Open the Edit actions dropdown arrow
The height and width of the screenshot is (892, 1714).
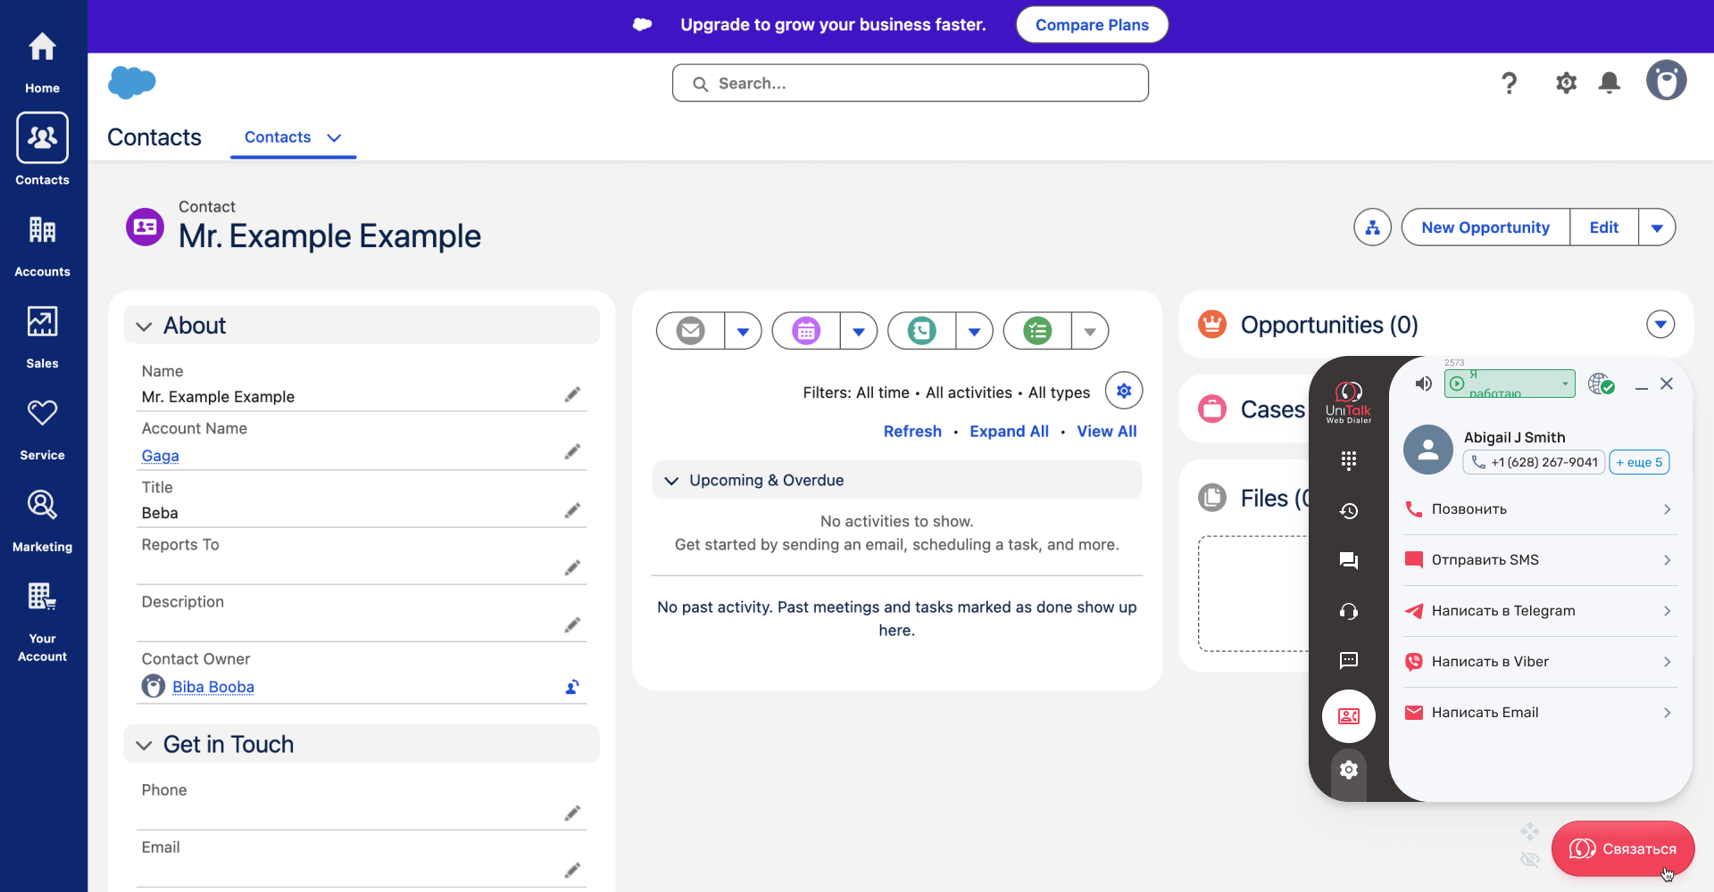tap(1657, 227)
